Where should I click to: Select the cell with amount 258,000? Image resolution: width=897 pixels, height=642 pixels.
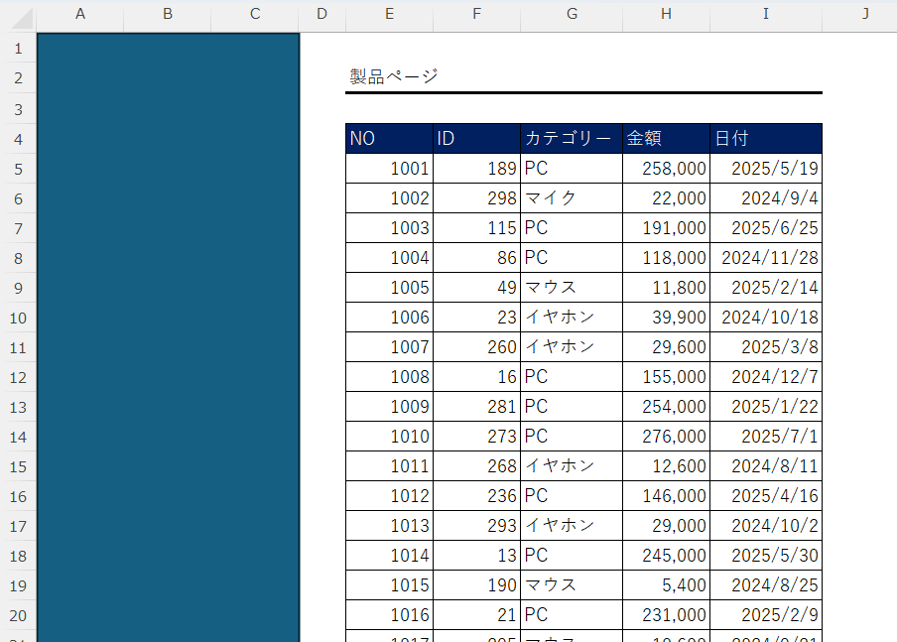point(666,169)
